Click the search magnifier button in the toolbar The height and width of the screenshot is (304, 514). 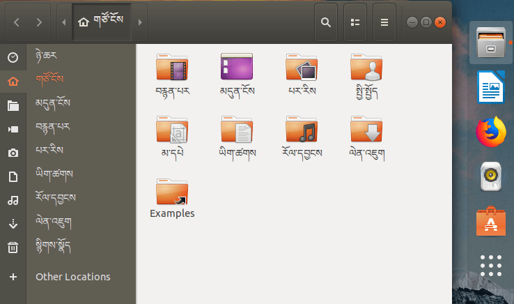tap(325, 22)
